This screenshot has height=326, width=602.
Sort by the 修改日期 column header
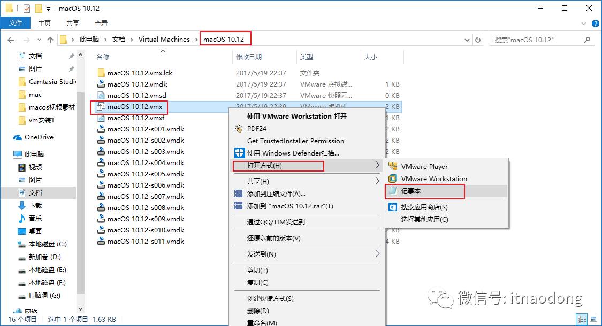(x=249, y=57)
